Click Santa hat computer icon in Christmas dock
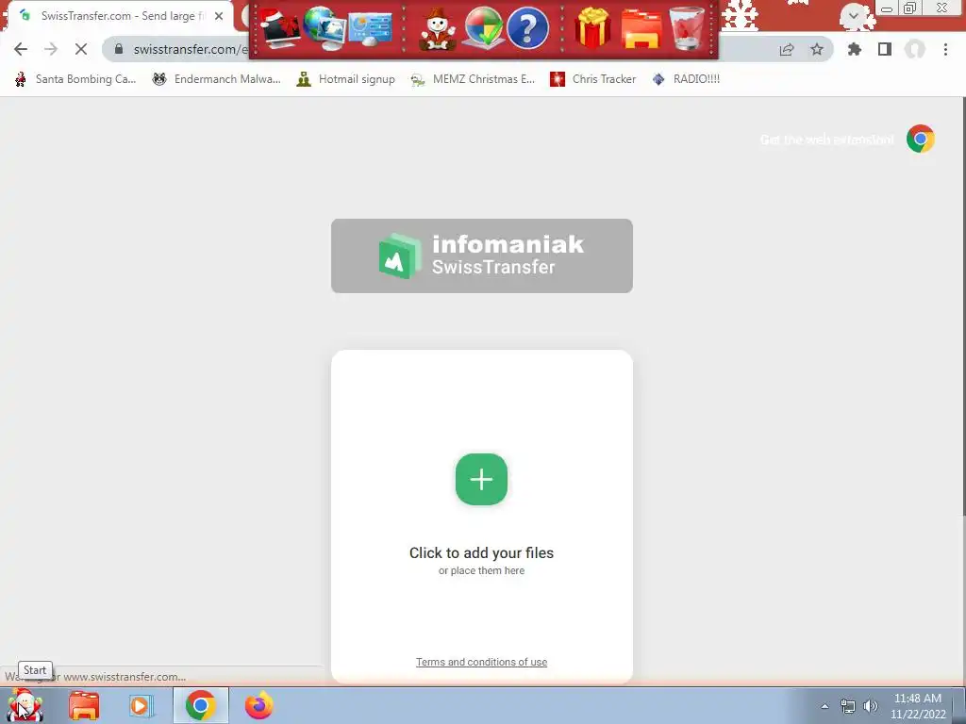Viewport: 966px width, 724px height. point(279,28)
